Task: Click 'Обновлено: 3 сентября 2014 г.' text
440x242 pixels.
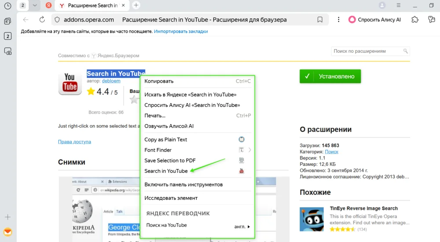Action: (334, 170)
